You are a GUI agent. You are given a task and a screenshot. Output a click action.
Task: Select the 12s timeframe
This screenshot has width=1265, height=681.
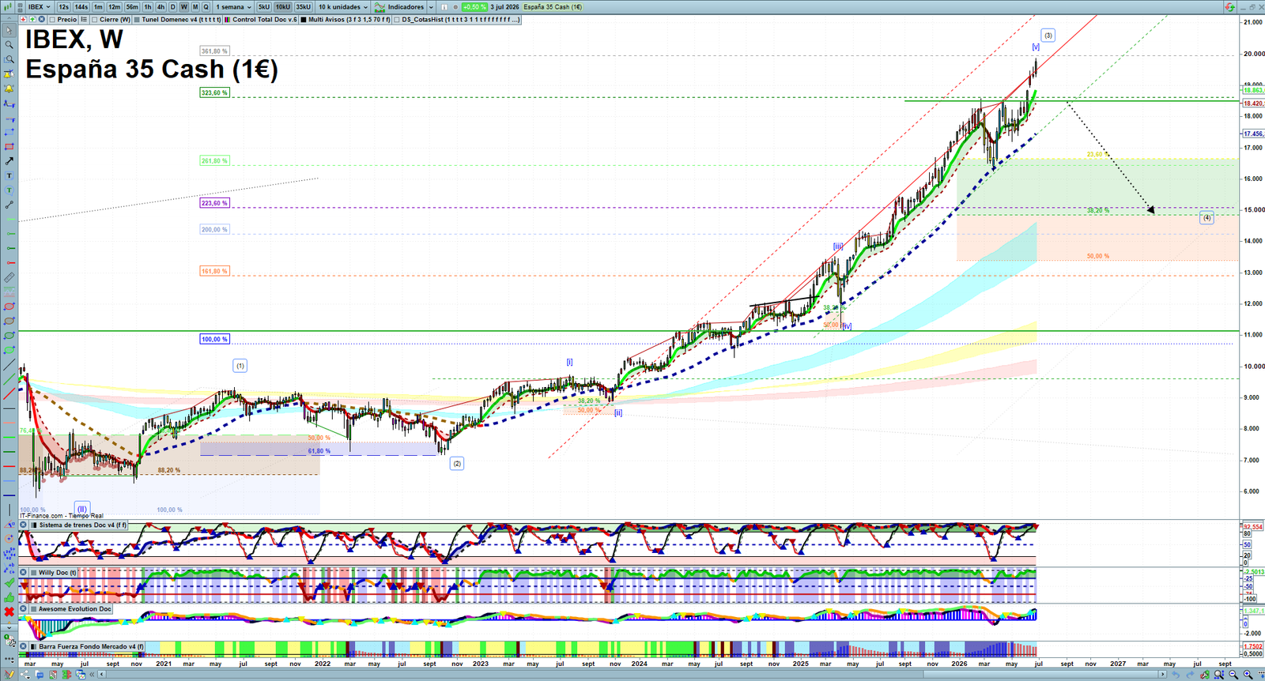[x=63, y=6]
